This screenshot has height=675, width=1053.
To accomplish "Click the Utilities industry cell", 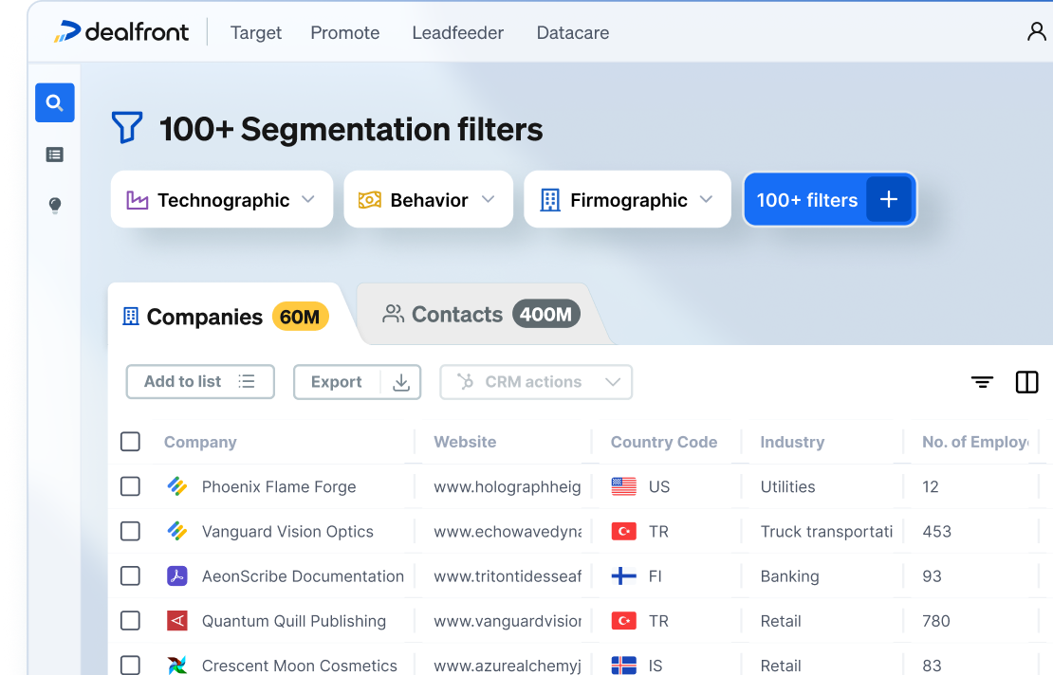I will tap(787, 487).
